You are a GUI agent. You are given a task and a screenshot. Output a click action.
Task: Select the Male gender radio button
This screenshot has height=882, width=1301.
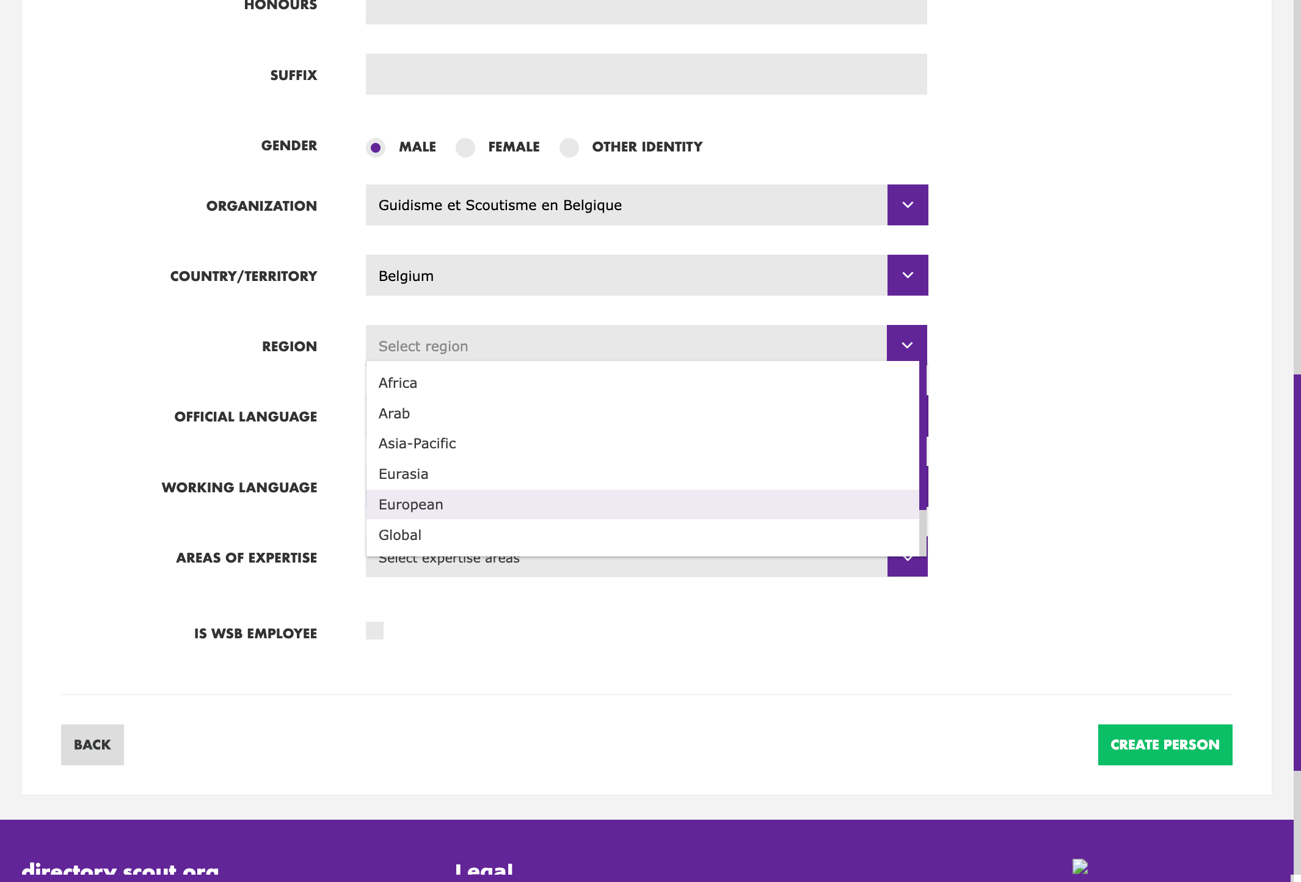pos(376,147)
